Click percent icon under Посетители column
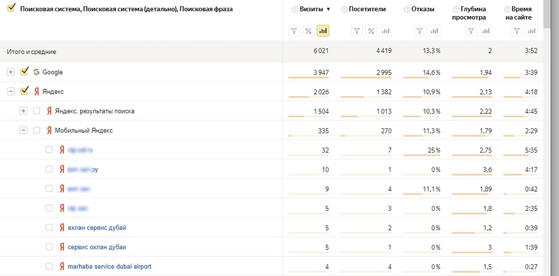This screenshot has height=276, width=559. (371, 31)
